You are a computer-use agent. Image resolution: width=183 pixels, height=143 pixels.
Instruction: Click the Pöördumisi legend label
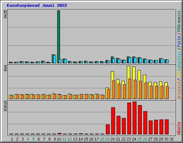pyautogui.click(x=179, y=21)
